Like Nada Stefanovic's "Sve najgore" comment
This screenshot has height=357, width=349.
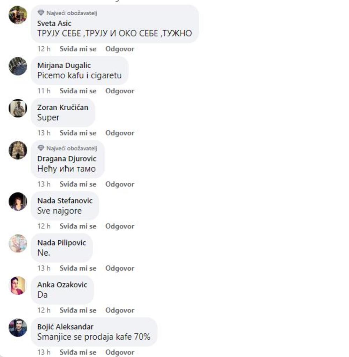point(78,226)
